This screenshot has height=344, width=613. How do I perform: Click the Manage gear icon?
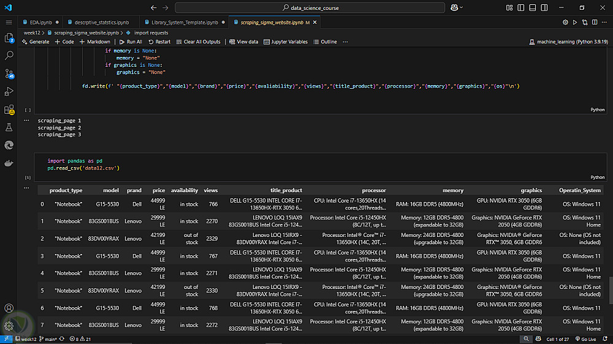click(x=9, y=326)
